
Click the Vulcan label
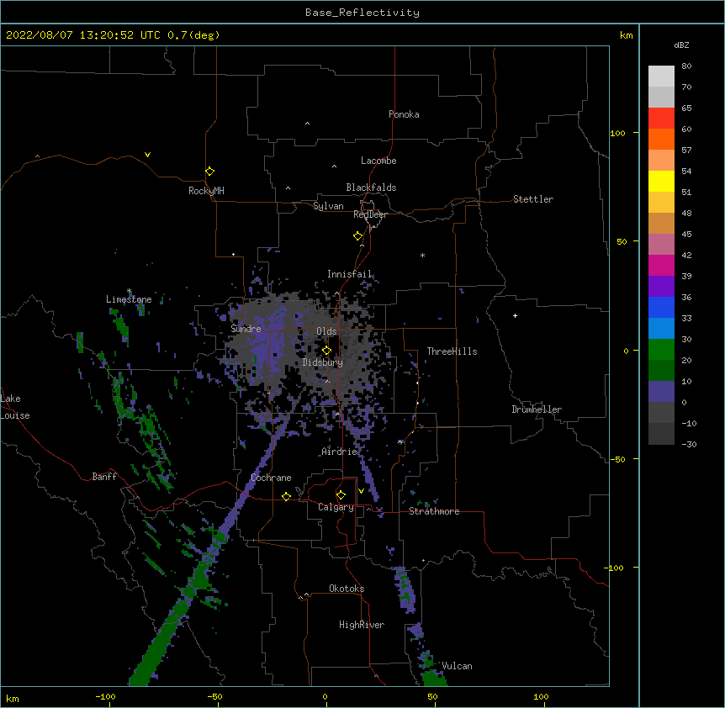point(457,666)
